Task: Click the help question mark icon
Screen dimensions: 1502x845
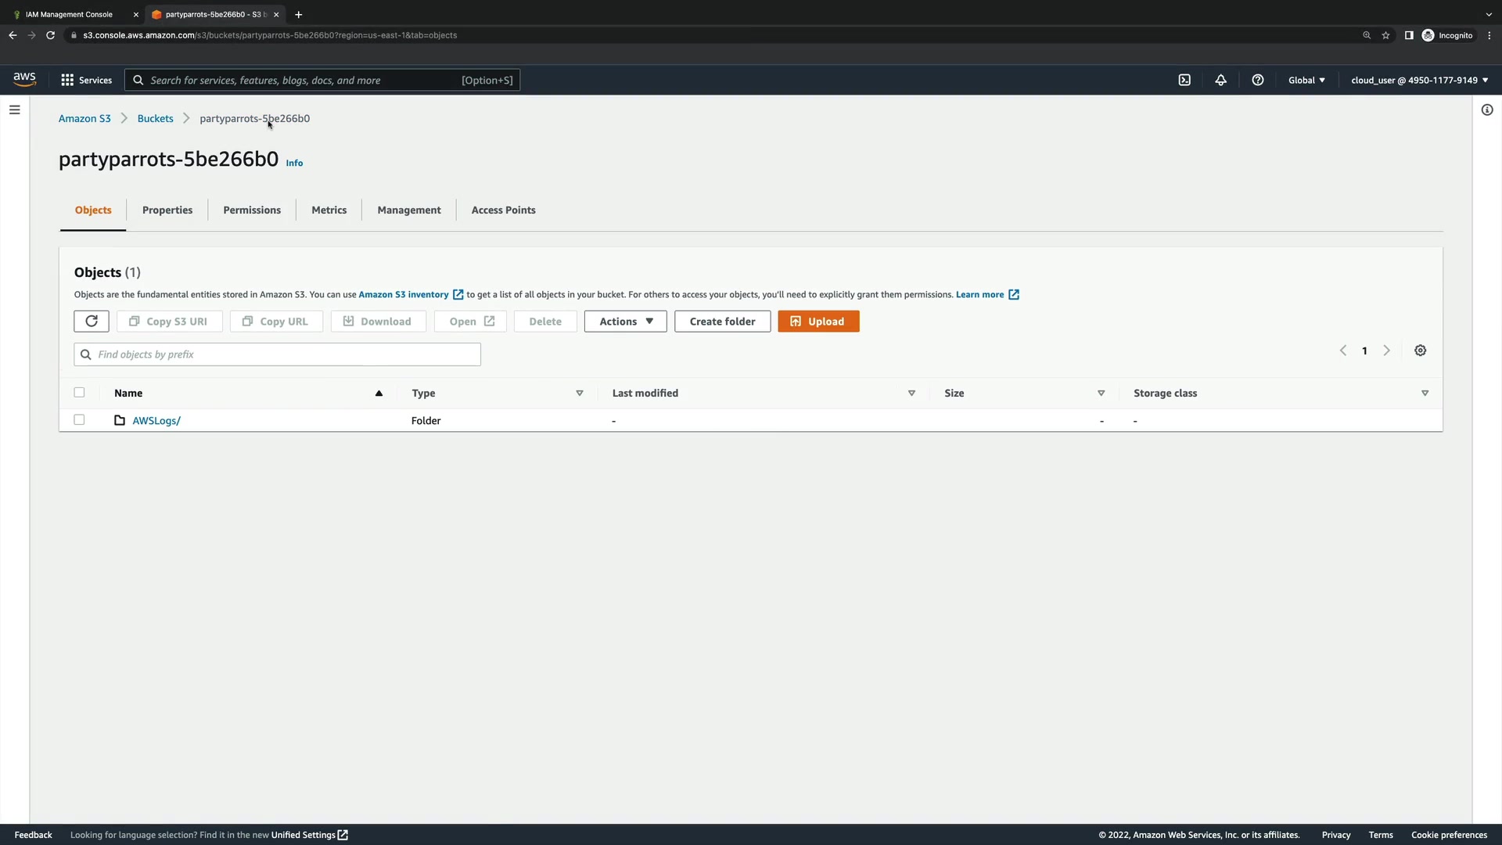Action: [x=1257, y=80]
